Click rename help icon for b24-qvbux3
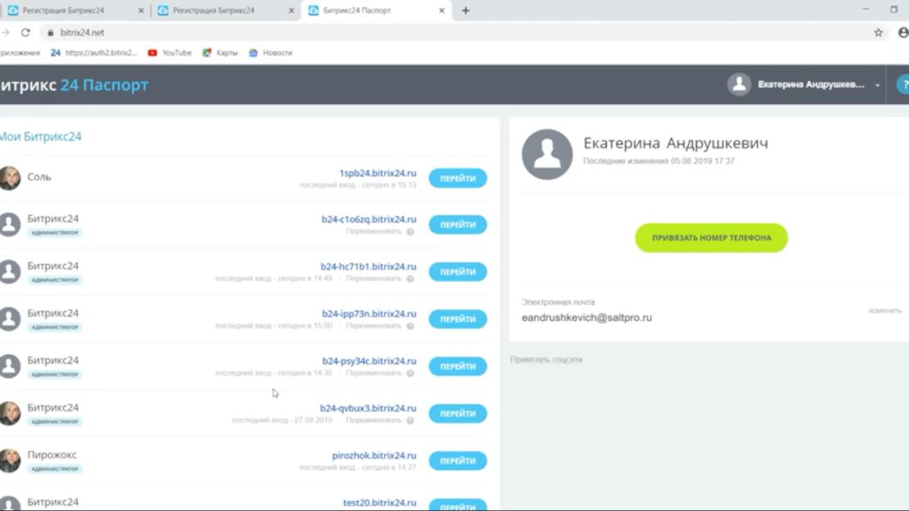909x511 pixels. (x=409, y=421)
